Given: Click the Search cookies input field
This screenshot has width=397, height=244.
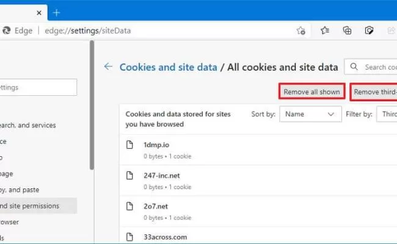Looking at the screenshot, I should (x=376, y=67).
